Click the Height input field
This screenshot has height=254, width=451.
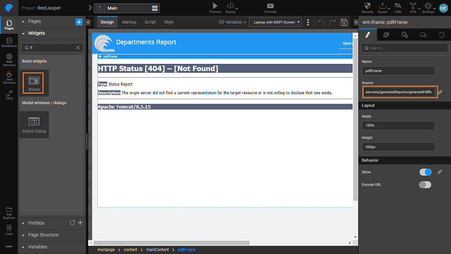click(x=398, y=147)
